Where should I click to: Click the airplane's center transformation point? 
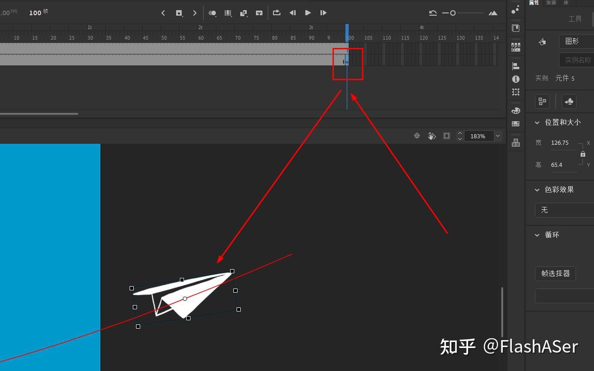185,299
